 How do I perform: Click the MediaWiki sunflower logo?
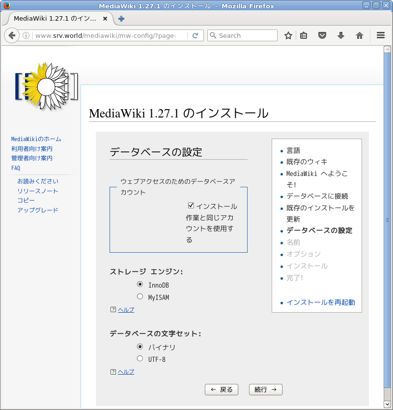click(47, 86)
